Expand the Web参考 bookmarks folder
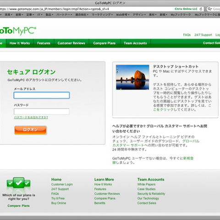220x220 pixels. click(x=123, y=15)
